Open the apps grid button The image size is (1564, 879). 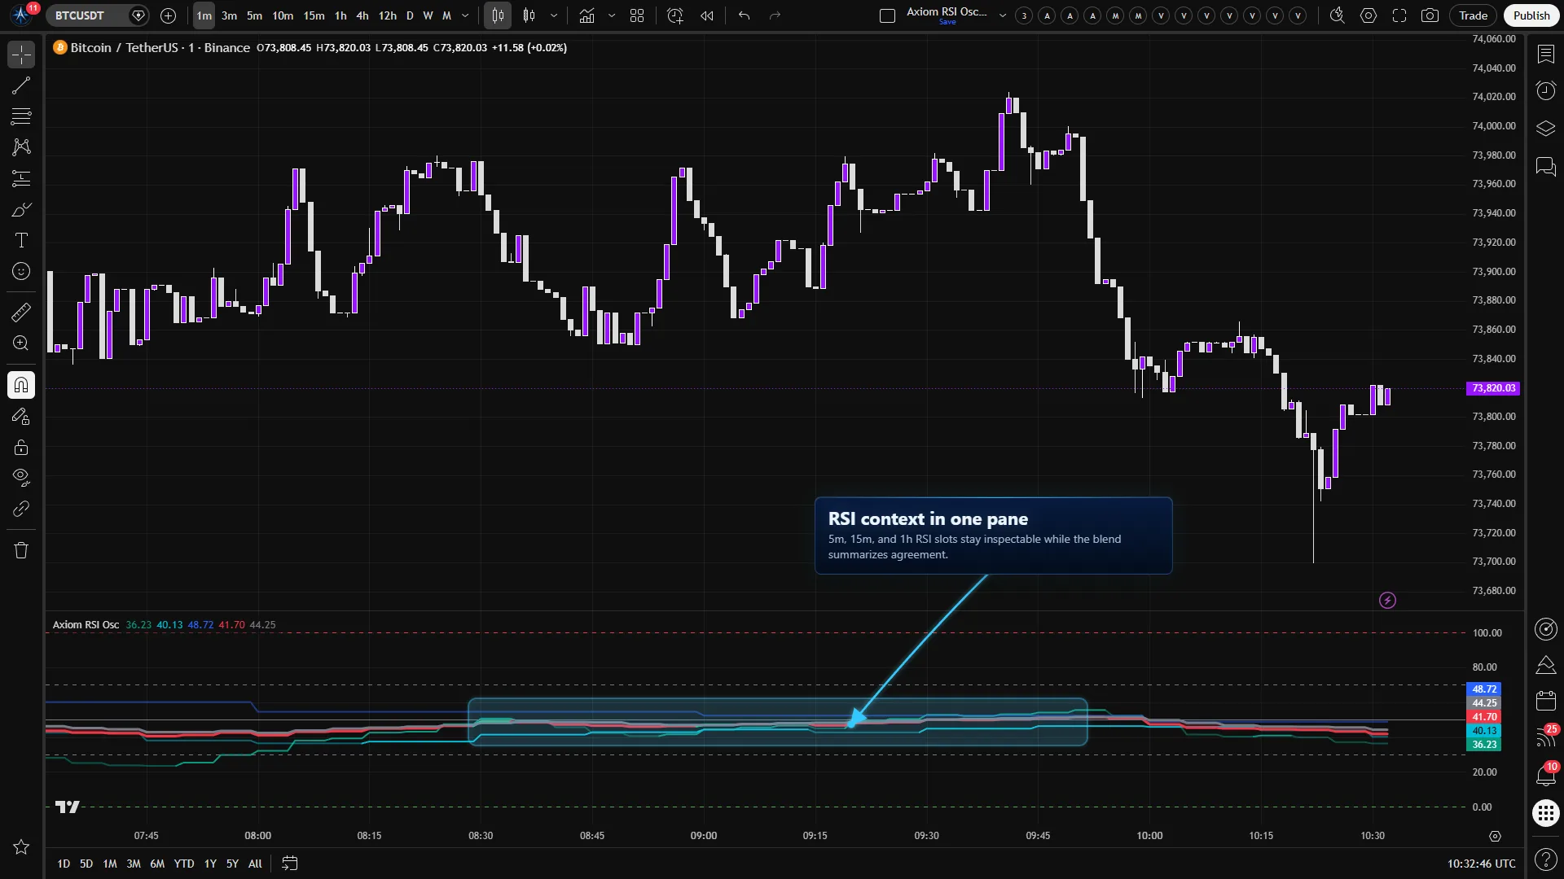[x=1545, y=813]
